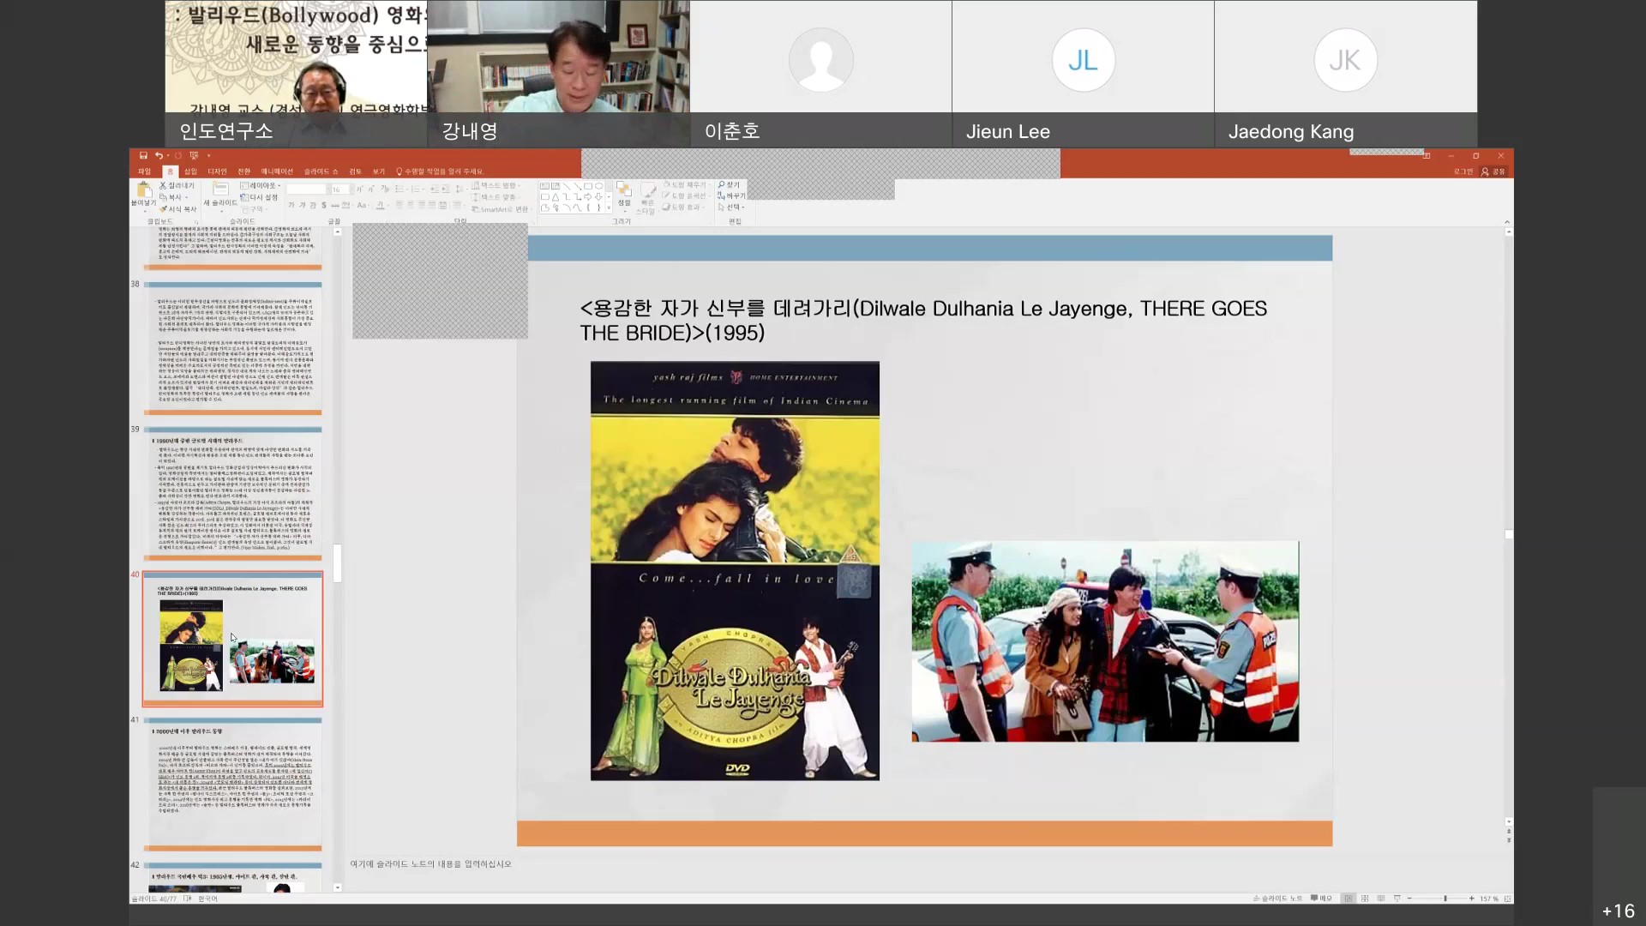Click 복사 (Copy) in the clipboard group
Image resolution: width=1646 pixels, height=926 pixels.
tap(173, 197)
